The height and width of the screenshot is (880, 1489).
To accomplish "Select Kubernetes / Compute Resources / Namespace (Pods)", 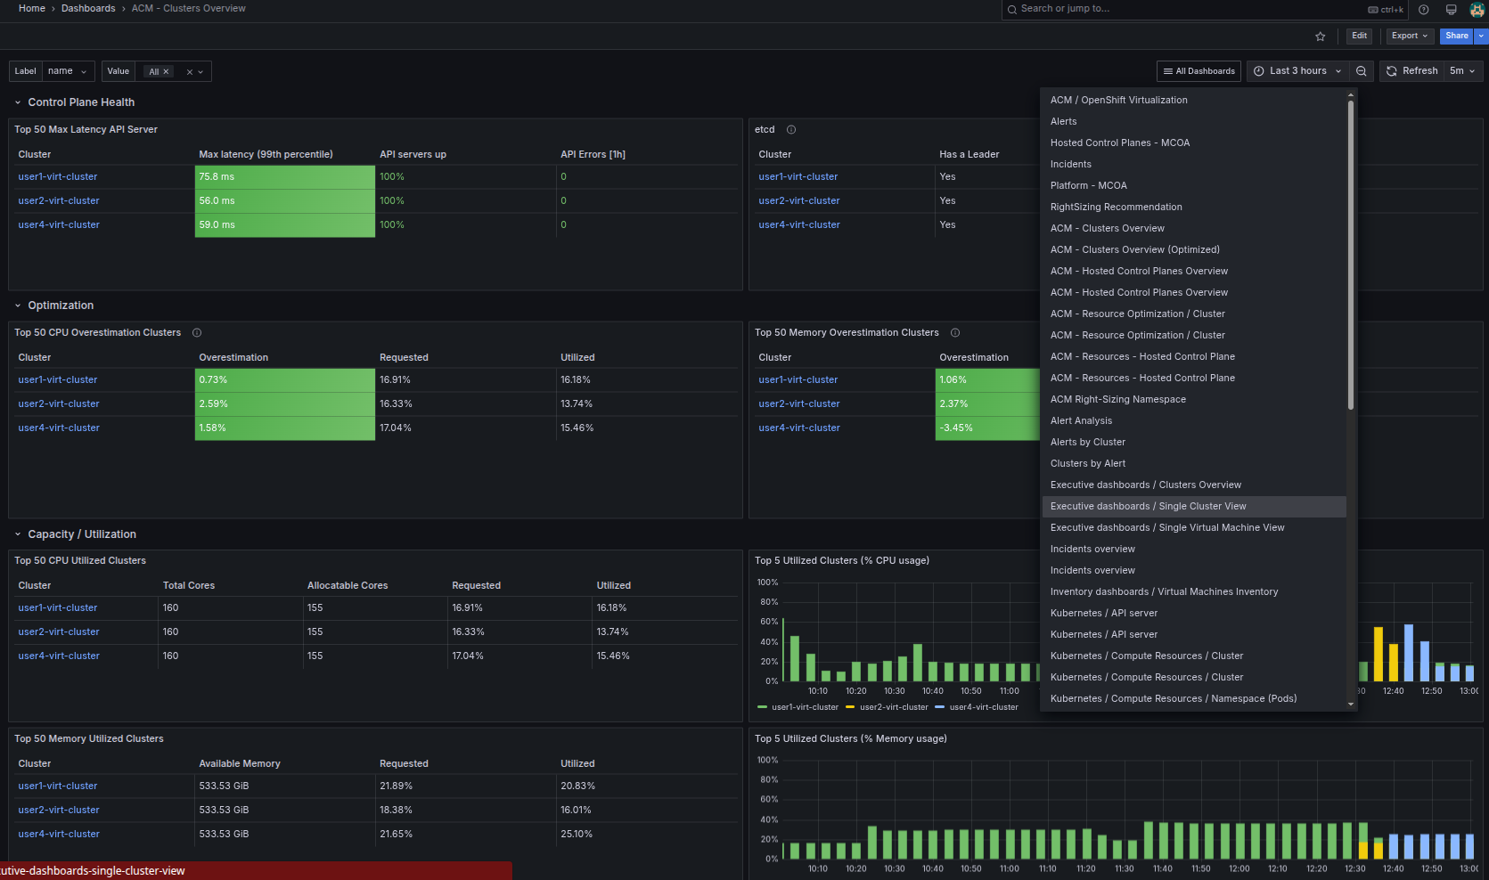I will (x=1194, y=699).
